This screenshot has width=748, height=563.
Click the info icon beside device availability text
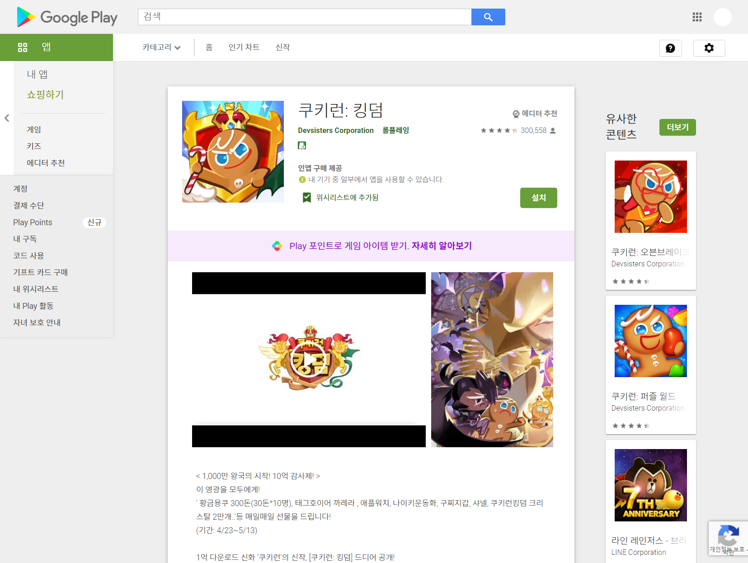302,180
